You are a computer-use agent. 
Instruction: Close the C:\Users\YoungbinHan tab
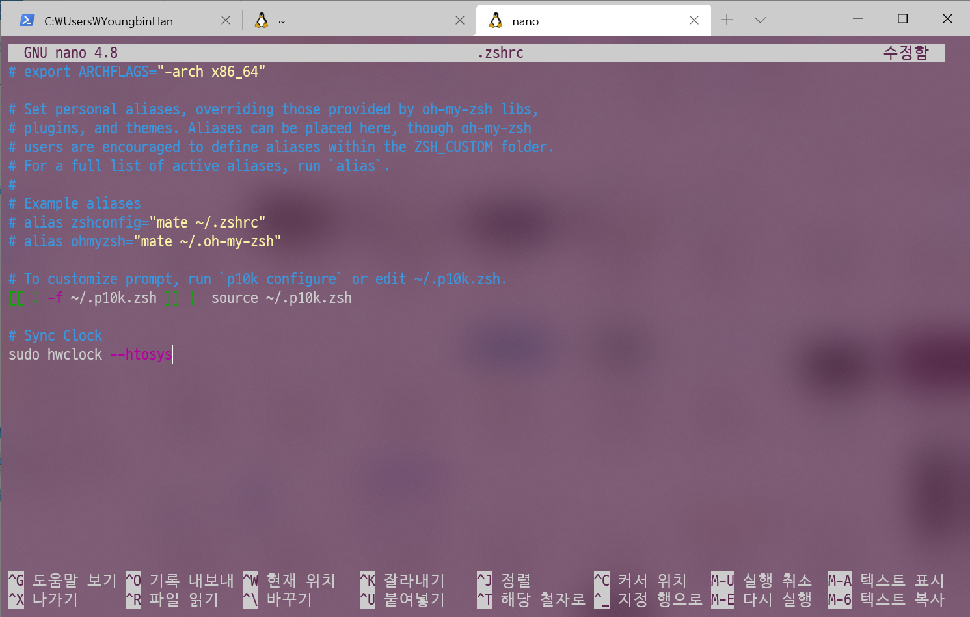pos(226,21)
